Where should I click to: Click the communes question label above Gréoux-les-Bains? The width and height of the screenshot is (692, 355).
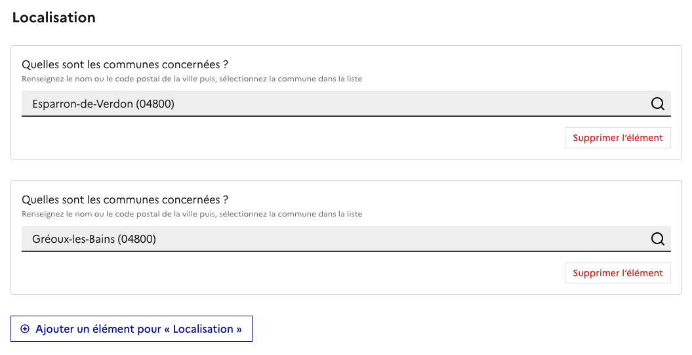click(125, 199)
